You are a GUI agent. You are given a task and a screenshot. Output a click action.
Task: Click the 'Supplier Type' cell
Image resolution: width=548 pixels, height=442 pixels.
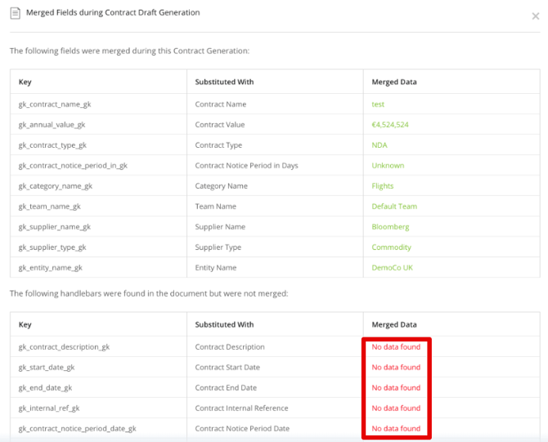pyautogui.click(x=218, y=248)
